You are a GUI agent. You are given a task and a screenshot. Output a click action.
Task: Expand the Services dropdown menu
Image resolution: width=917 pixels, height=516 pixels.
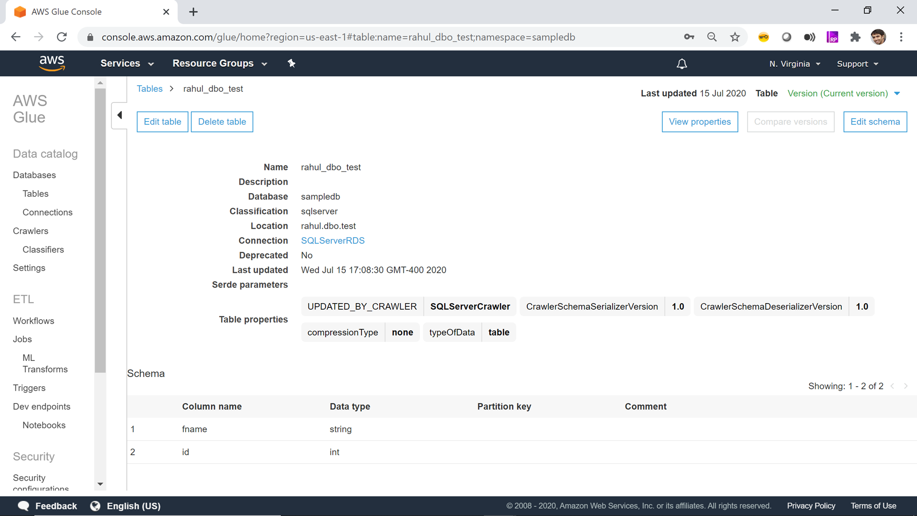click(127, 63)
